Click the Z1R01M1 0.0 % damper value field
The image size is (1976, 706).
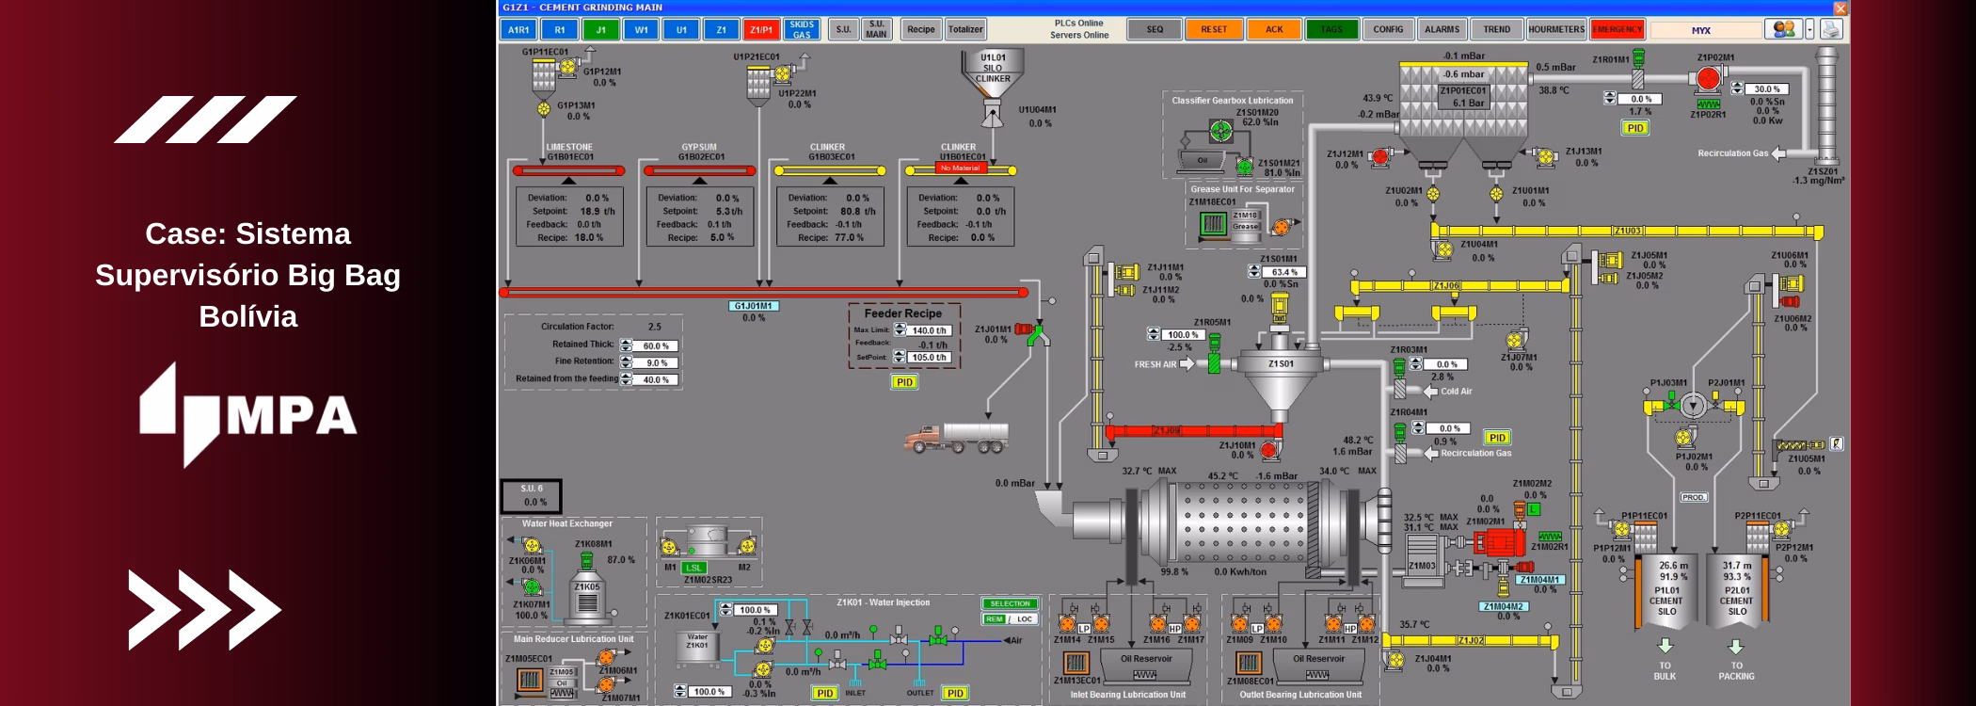[1640, 99]
